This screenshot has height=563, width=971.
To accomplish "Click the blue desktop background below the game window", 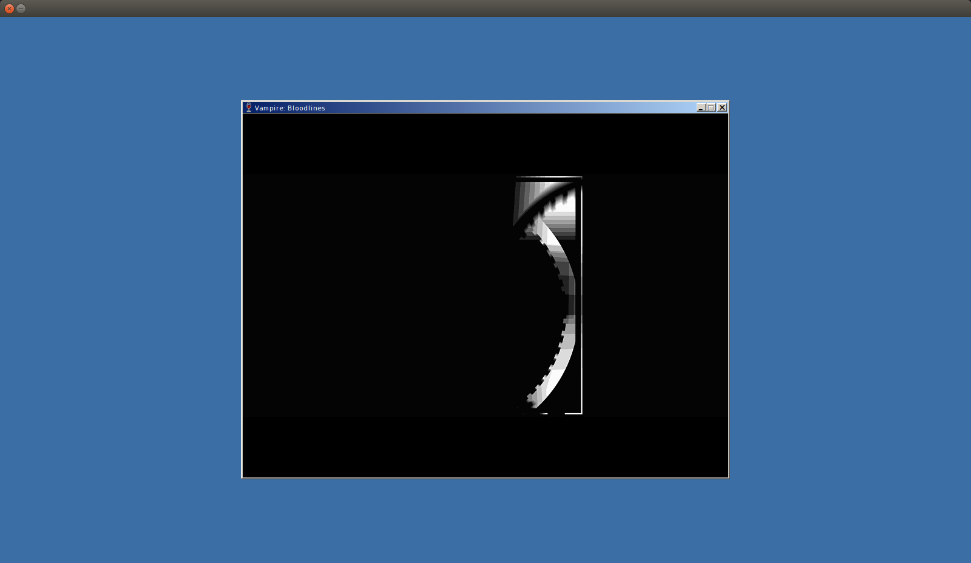I will tap(486, 522).
